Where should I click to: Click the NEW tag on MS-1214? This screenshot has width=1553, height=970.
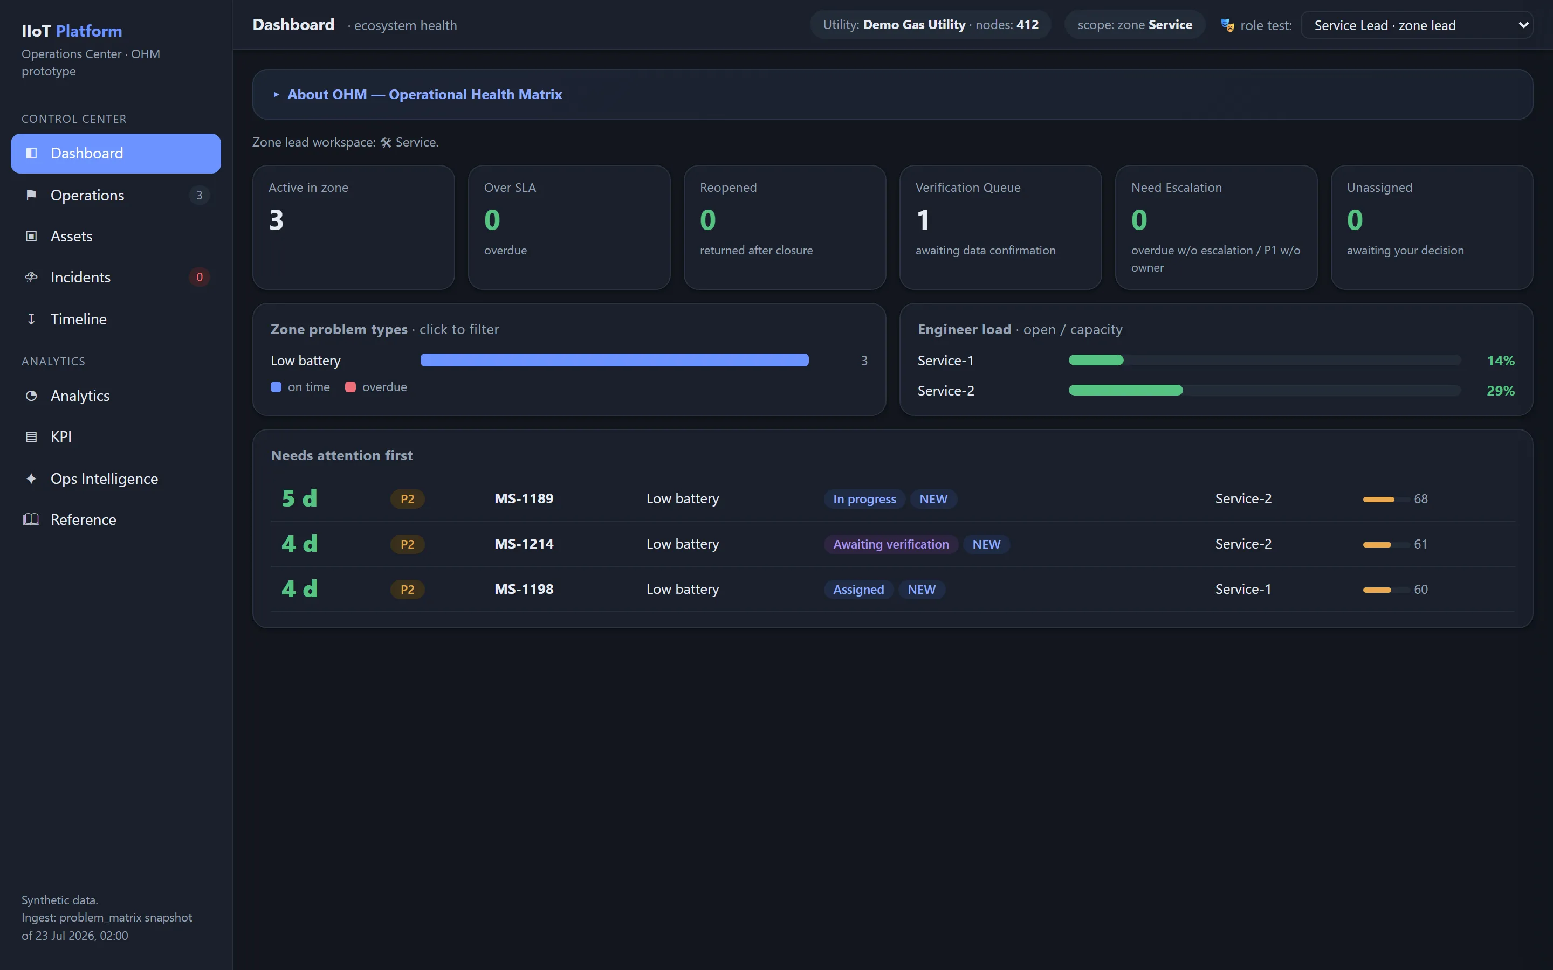[986, 544]
